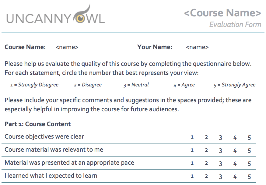Screen dimensions: 266x185
Task: Choose rating 5 for course material relevant
Action: pyautogui.click(x=249, y=150)
